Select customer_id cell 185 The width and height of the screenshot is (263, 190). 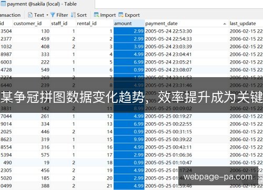tap(32, 178)
